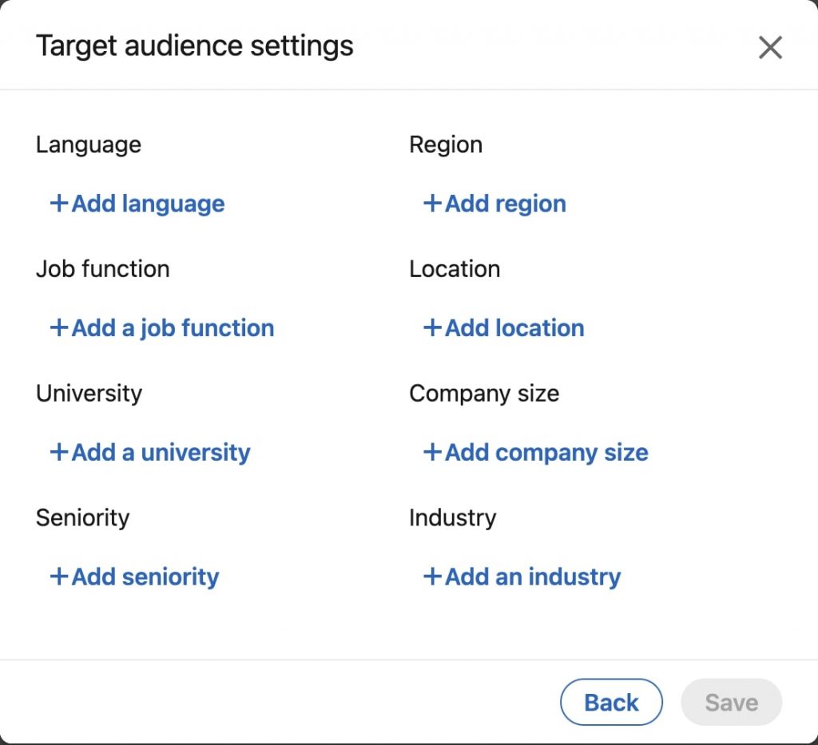Click the University section label

pyautogui.click(x=89, y=393)
